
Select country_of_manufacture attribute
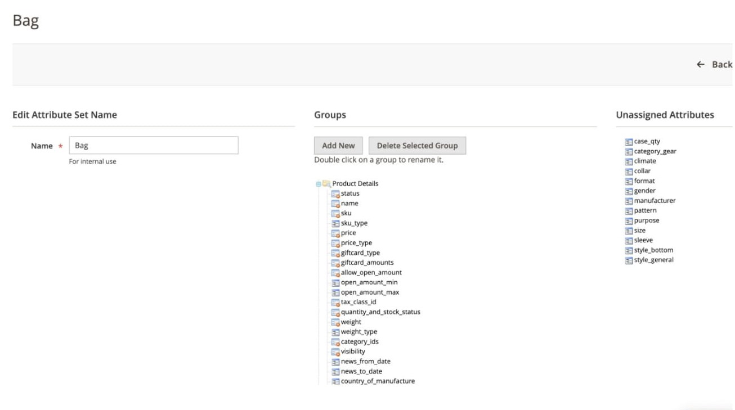pos(378,381)
